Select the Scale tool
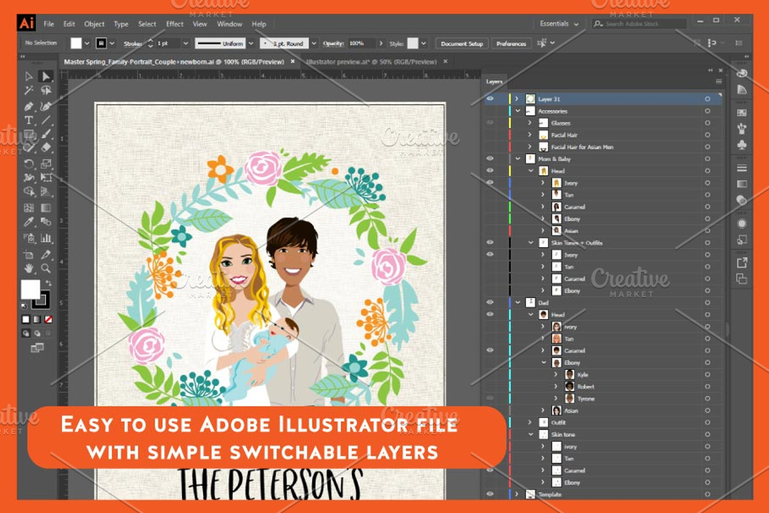769x513 pixels. (x=45, y=164)
